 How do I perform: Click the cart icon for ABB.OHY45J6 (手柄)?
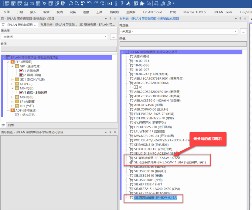point(131,105)
